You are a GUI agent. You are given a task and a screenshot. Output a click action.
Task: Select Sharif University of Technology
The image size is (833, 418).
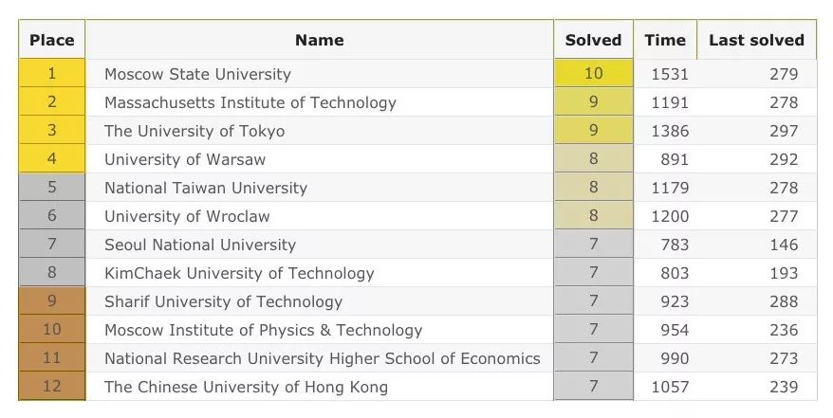click(223, 301)
